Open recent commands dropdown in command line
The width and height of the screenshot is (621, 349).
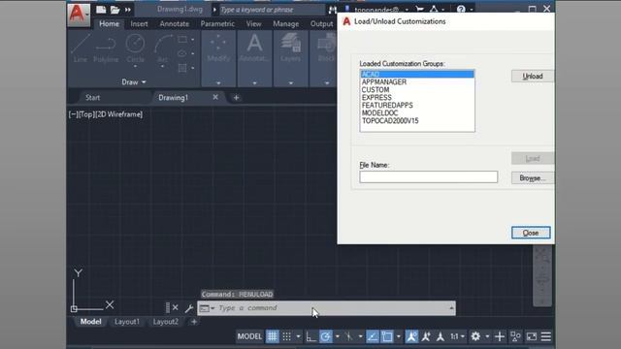207,308
